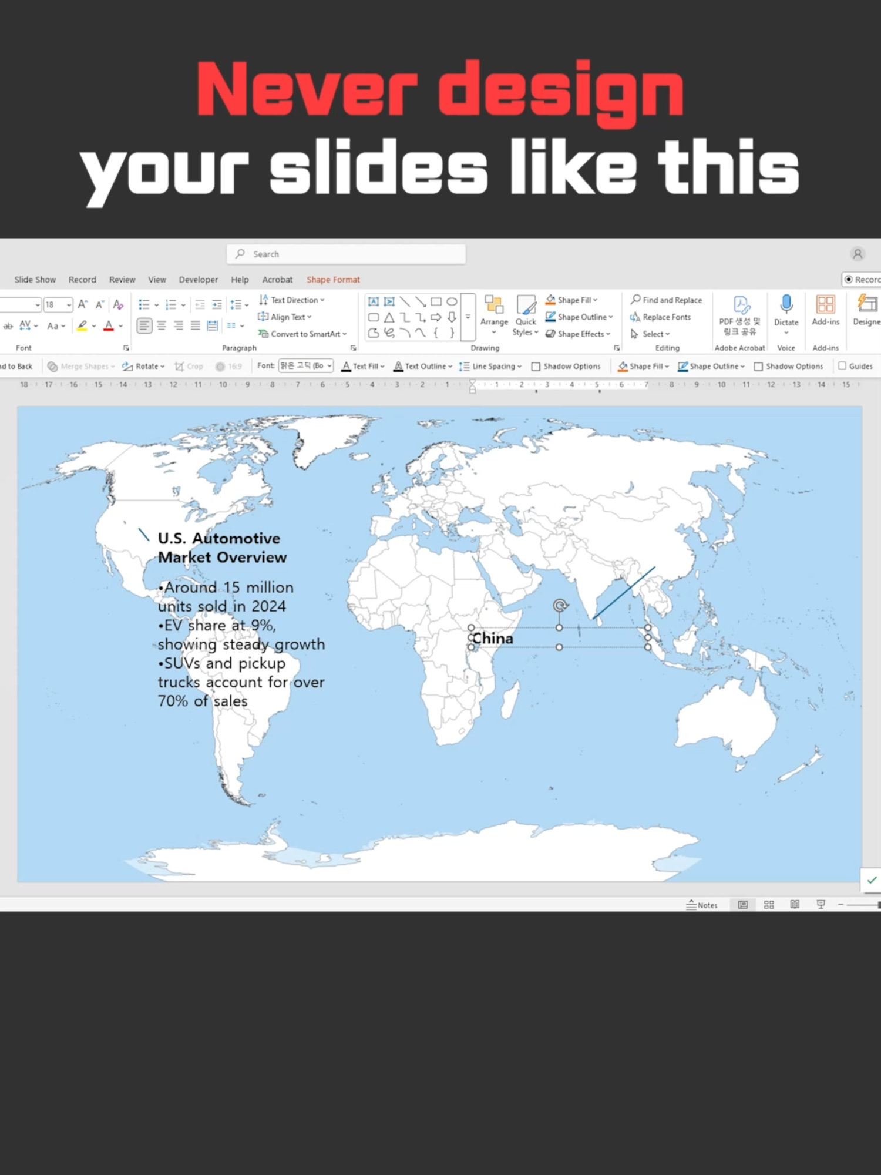Open Arrange menu button

pyautogui.click(x=494, y=315)
